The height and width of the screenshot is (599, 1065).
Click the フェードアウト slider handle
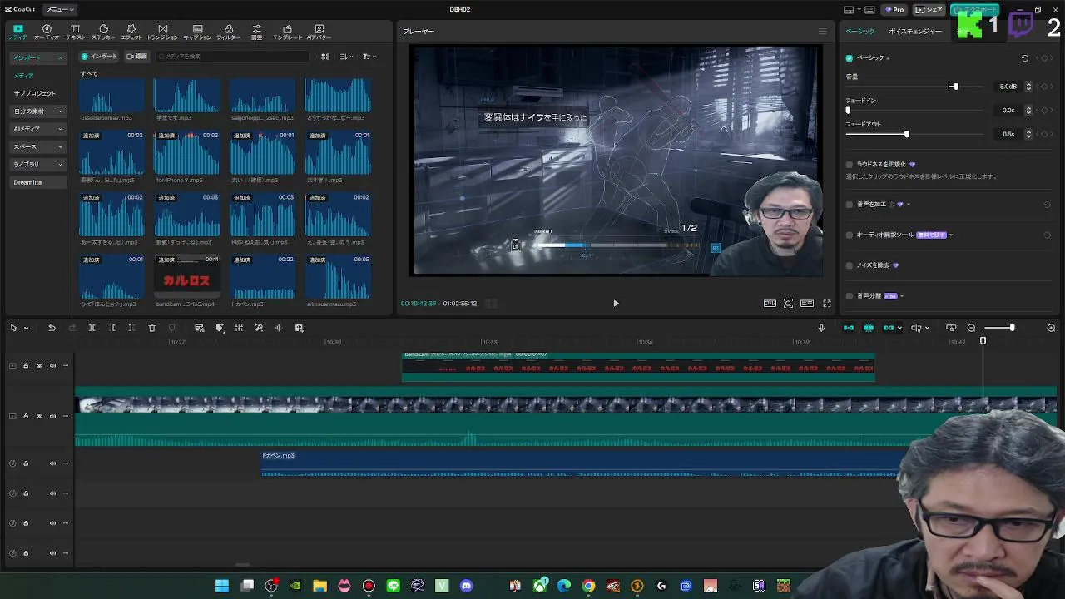point(906,134)
